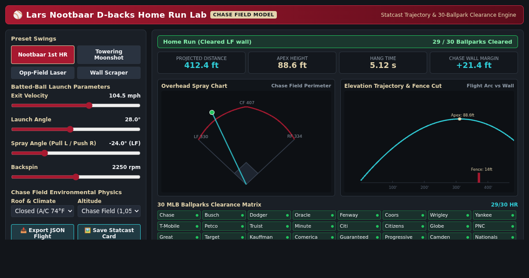529x278 pixels.
Task: Adjust the Exit Velocity slider
Action: pyautogui.click(x=76, y=105)
